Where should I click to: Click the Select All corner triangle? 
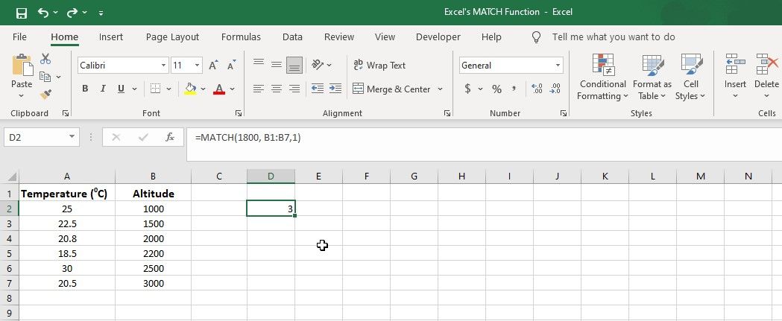pos(12,177)
